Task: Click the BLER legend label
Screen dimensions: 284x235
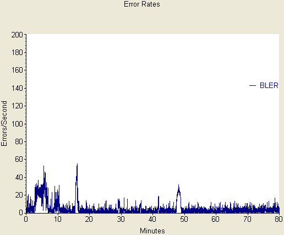Action: pos(269,86)
